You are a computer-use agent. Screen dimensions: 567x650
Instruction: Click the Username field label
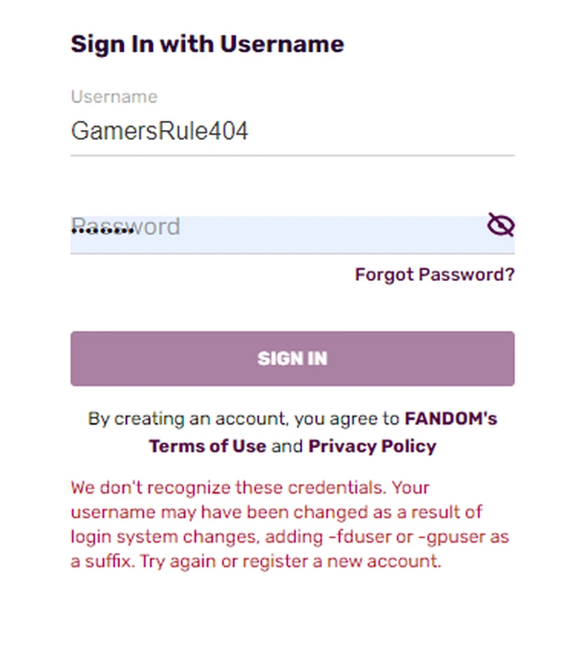click(113, 96)
